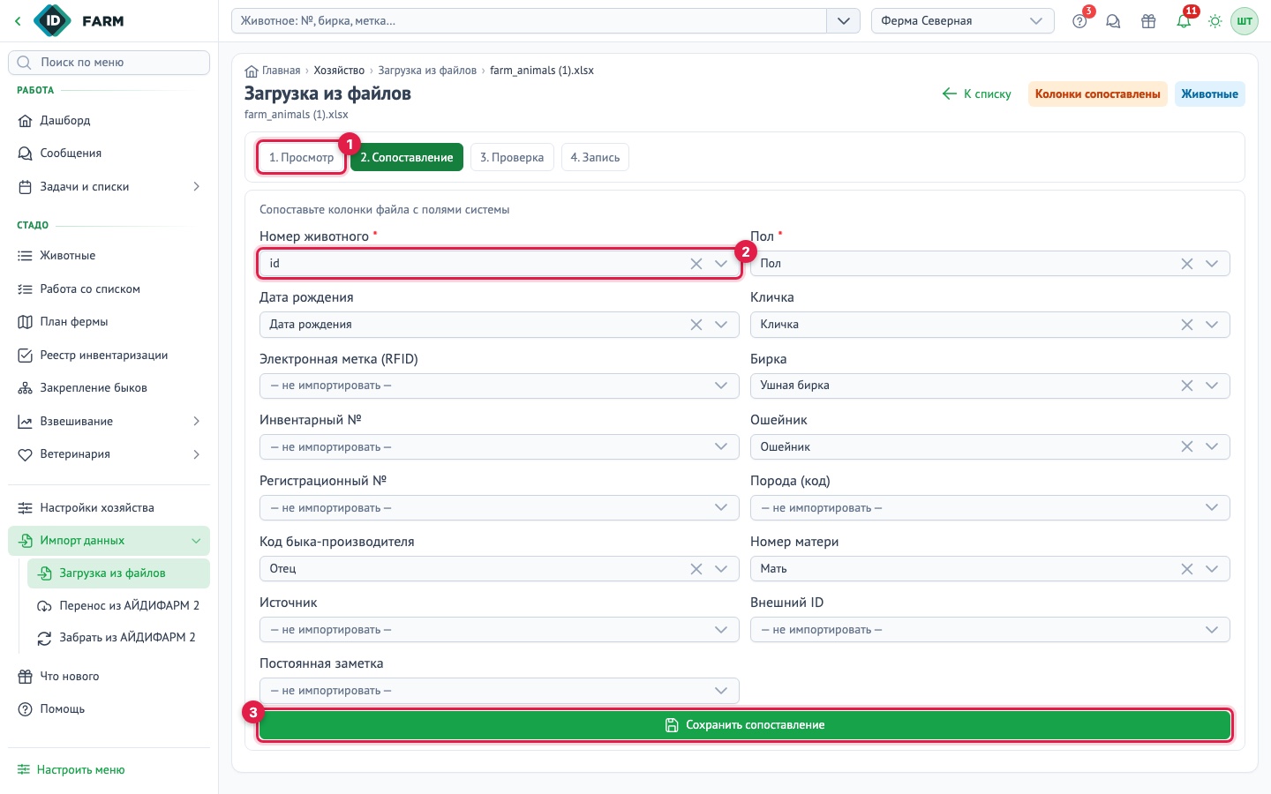Toggle the light theme sun icon
Screen dimensions: 1271x794
click(x=1215, y=21)
